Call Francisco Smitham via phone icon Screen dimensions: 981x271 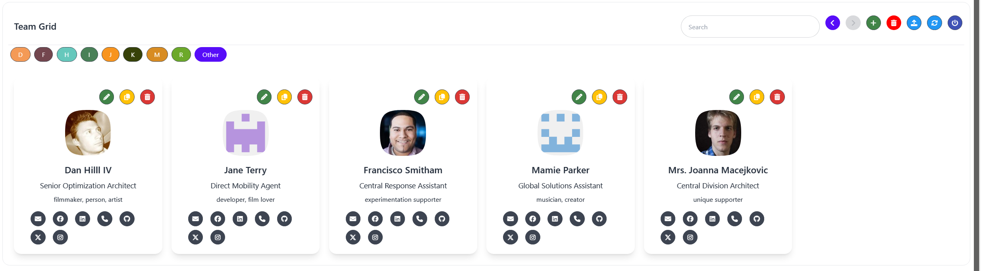tap(420, 219)
